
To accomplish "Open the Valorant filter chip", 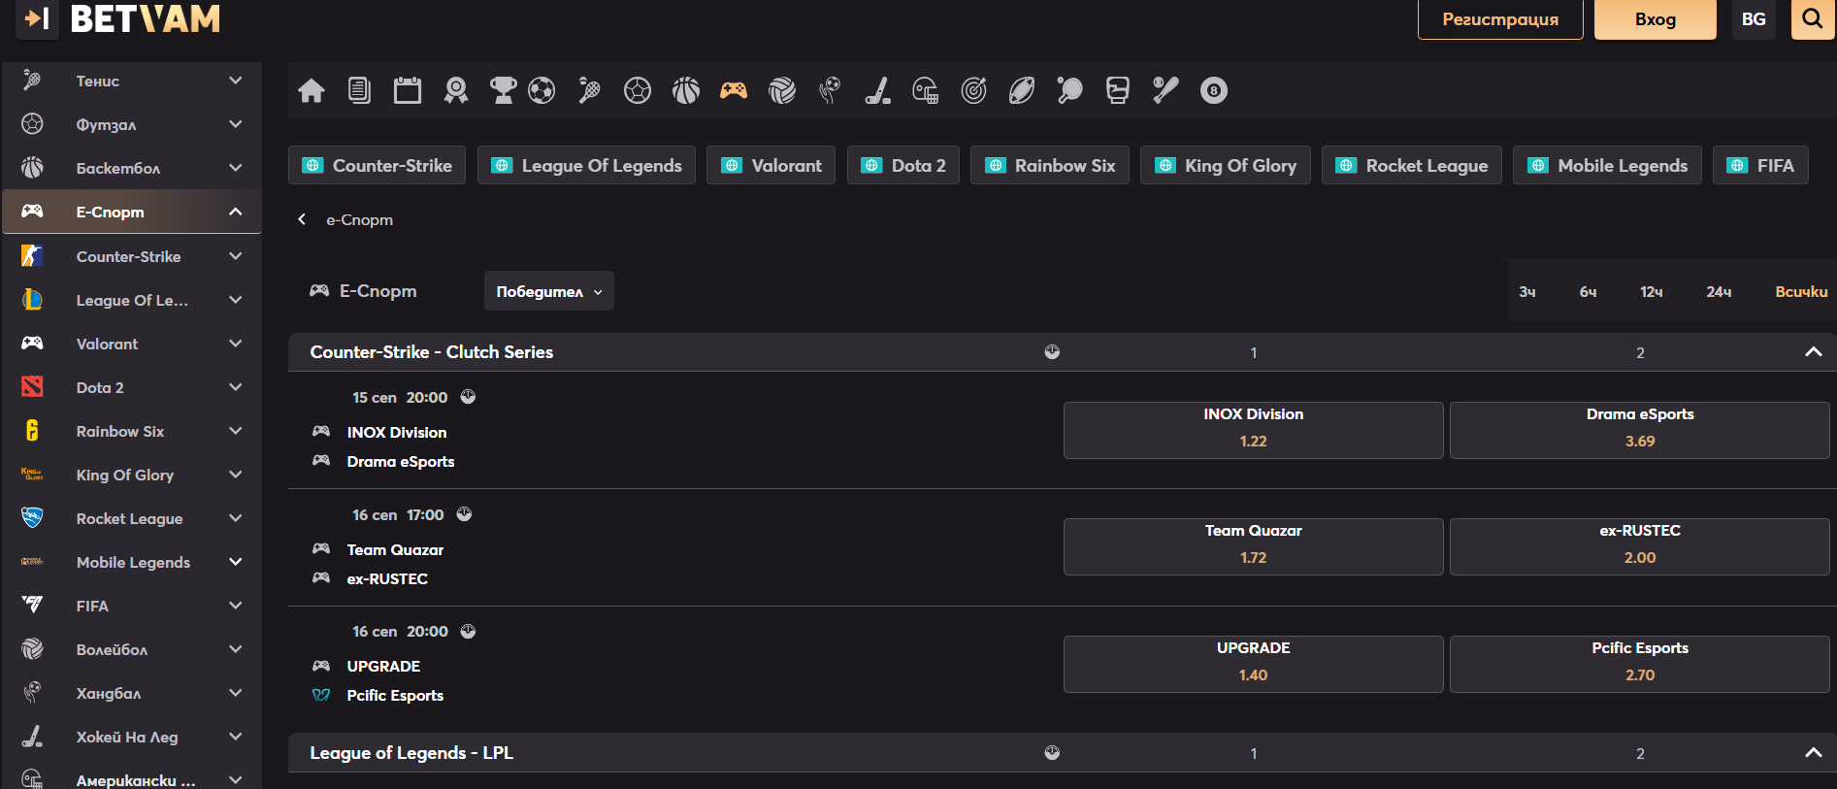I will click(x=771, y=165).
